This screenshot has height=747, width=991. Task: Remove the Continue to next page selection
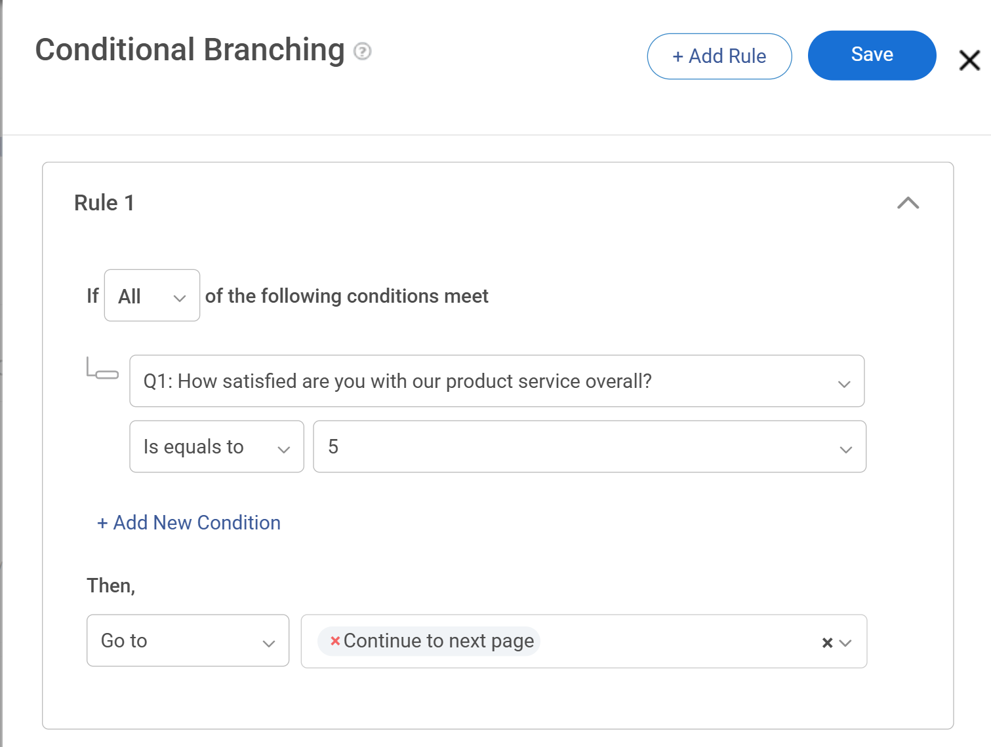tap(334, 641)
